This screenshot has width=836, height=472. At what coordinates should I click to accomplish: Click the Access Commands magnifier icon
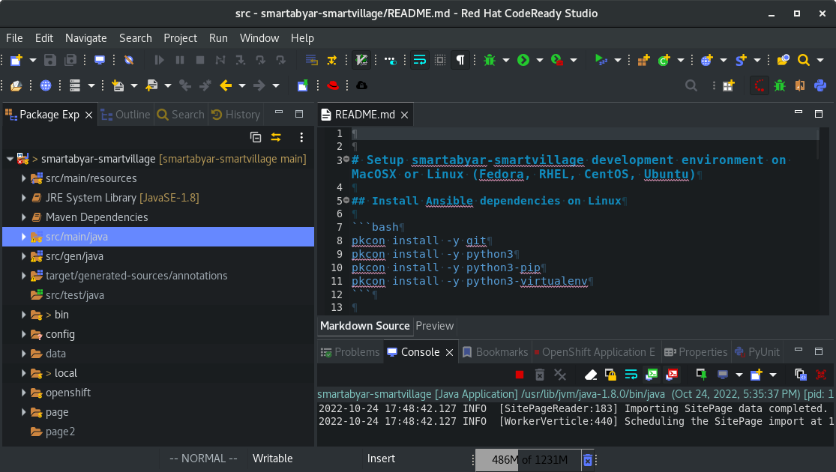click(691, 85)
